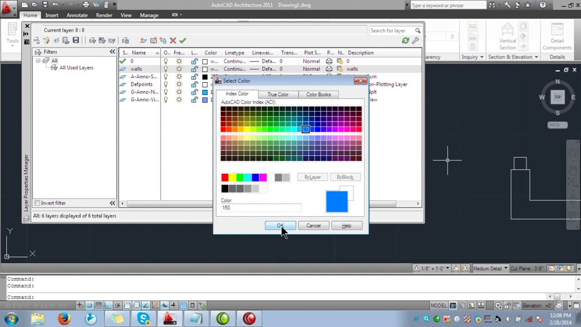
Task: Toggle the Grid Display button in the status bar
Action: pyautogui.click(x=98, y=306)
